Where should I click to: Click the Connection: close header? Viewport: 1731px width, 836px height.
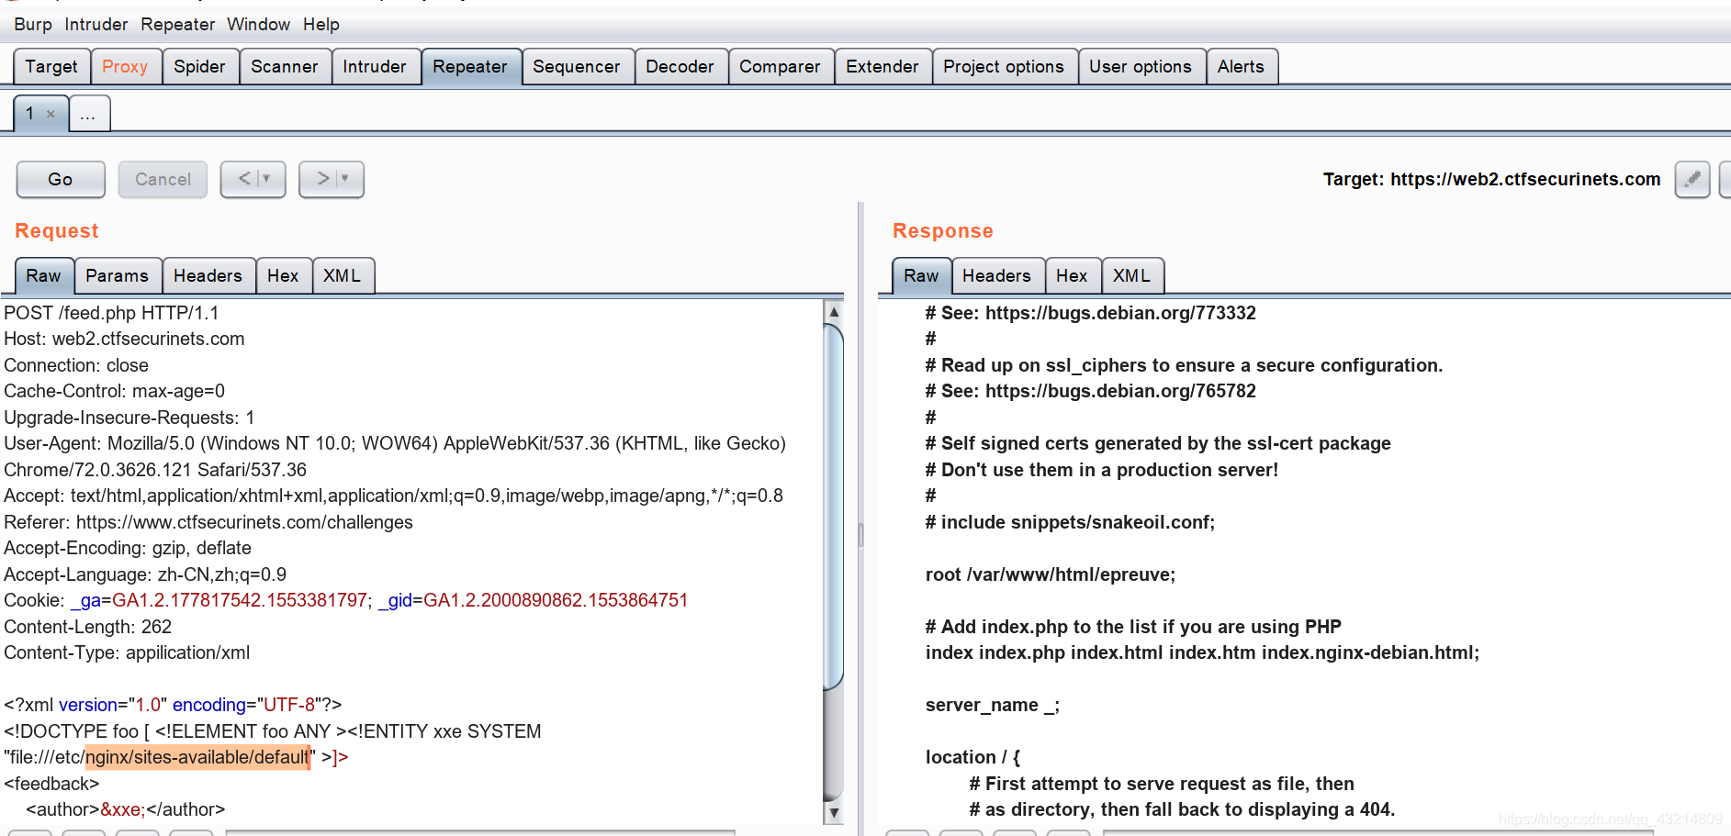(x=76, y=365)
